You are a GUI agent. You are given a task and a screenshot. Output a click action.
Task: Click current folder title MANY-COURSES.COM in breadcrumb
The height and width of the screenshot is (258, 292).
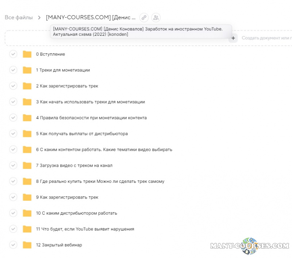pyautogui.click(x=91, y=18)
